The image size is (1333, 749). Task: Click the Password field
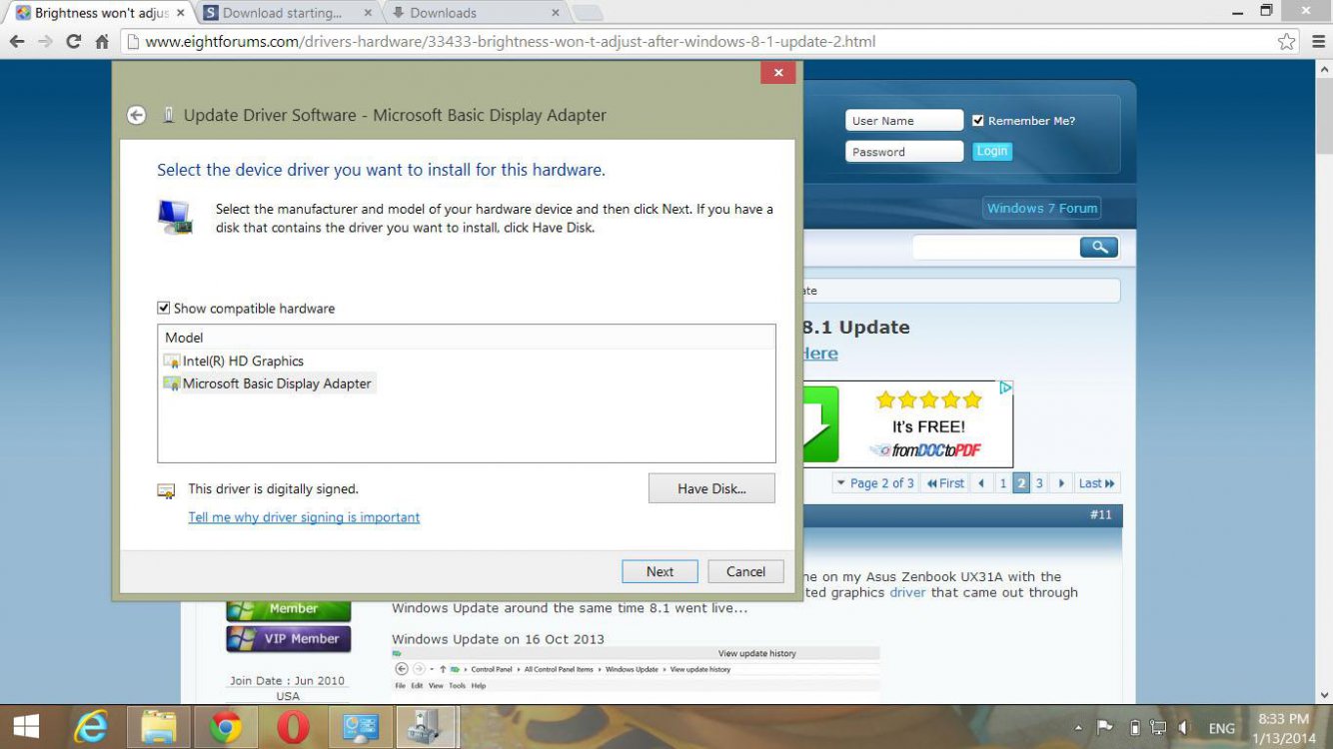point(904,152)
